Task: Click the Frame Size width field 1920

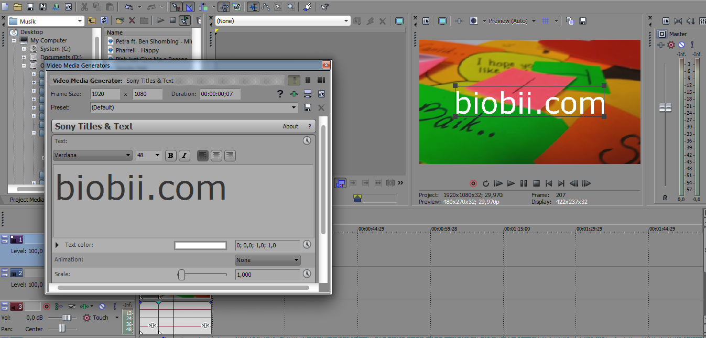Action: click(105, 94)
